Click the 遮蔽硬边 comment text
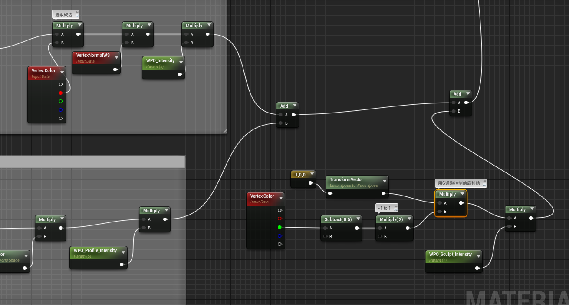This screenshot has height=305, width=569. [x=64, y=15]
